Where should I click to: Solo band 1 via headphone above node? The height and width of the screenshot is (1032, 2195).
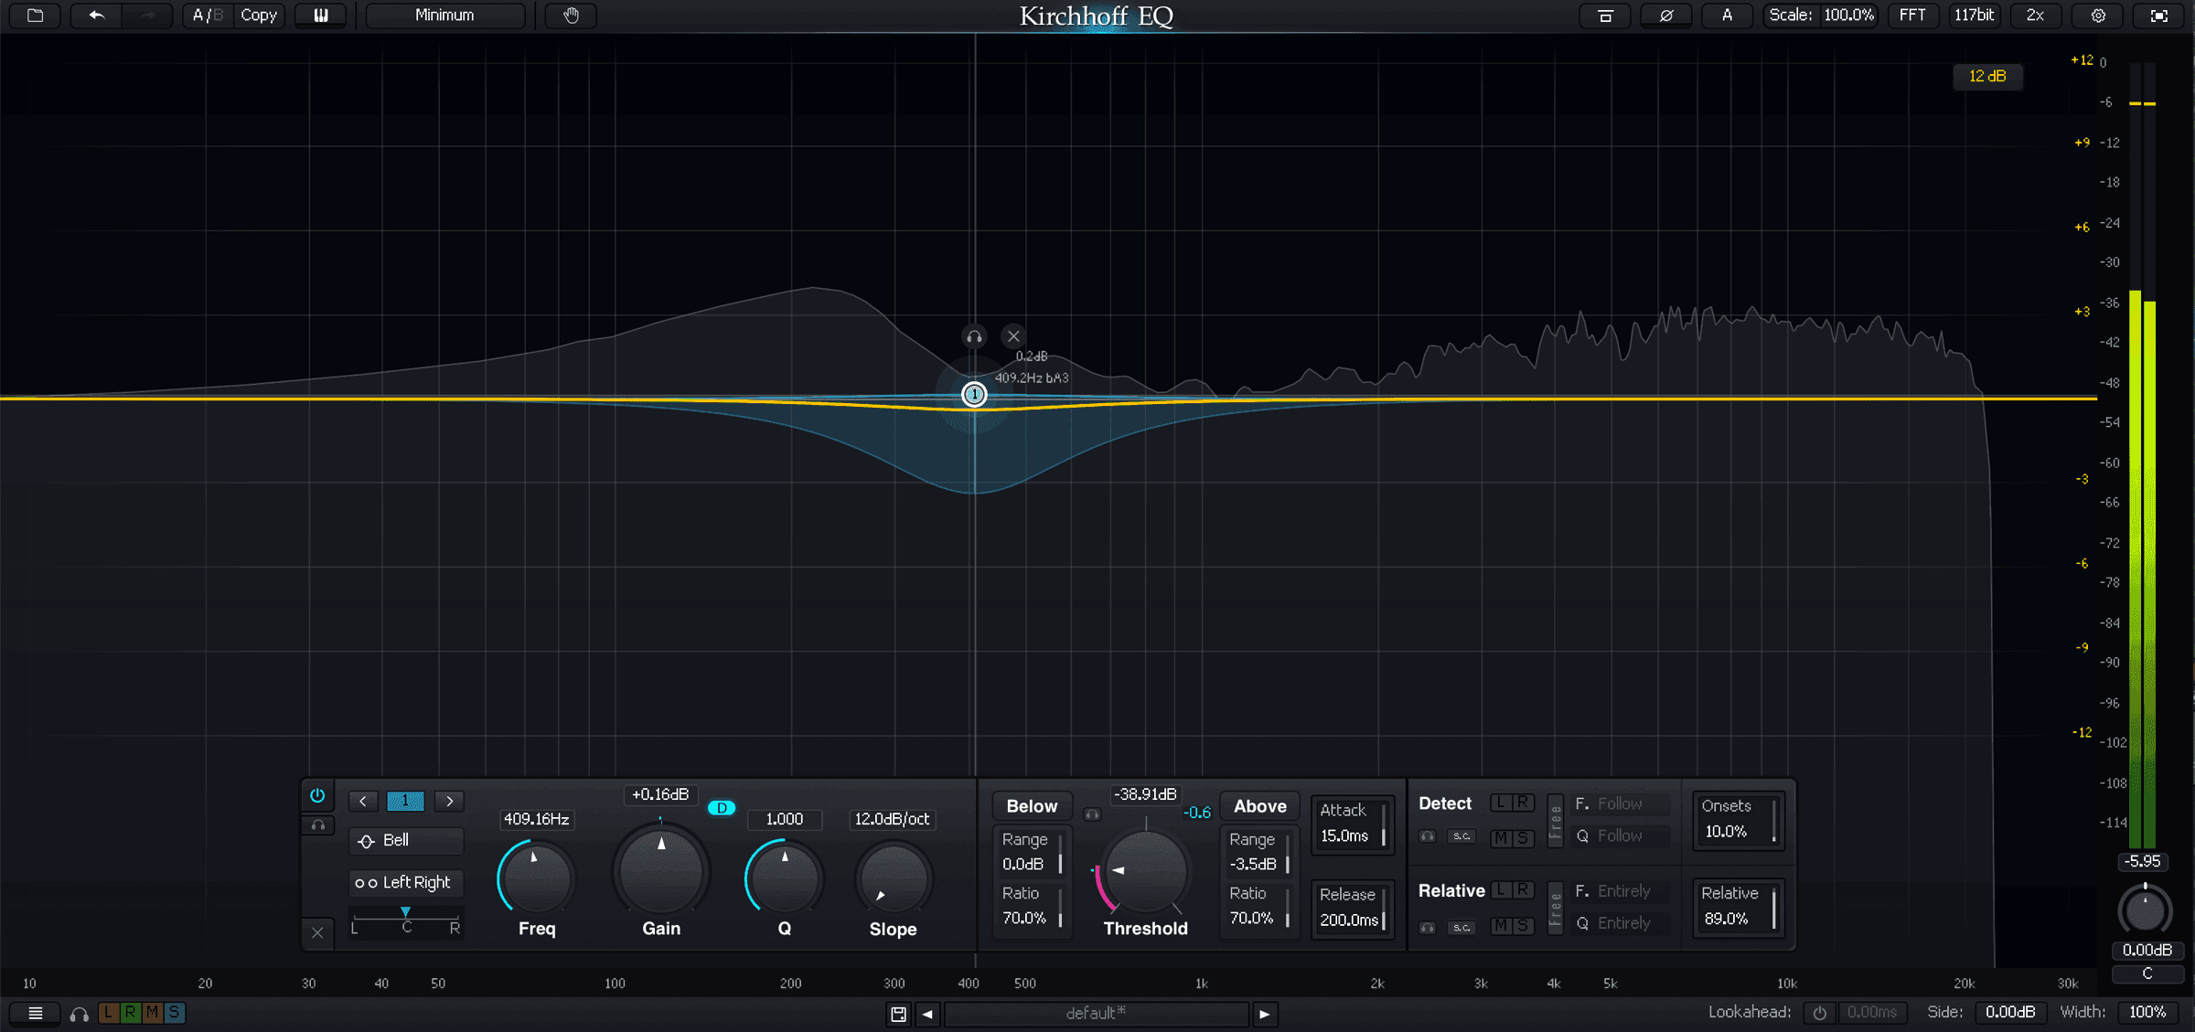[x=974, y=336]
